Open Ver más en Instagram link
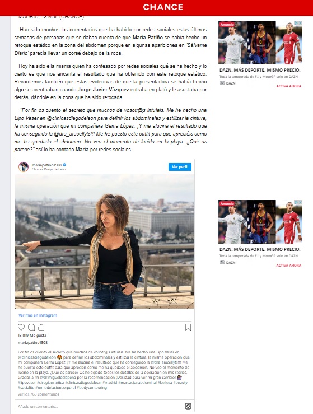 pos(38,315)
